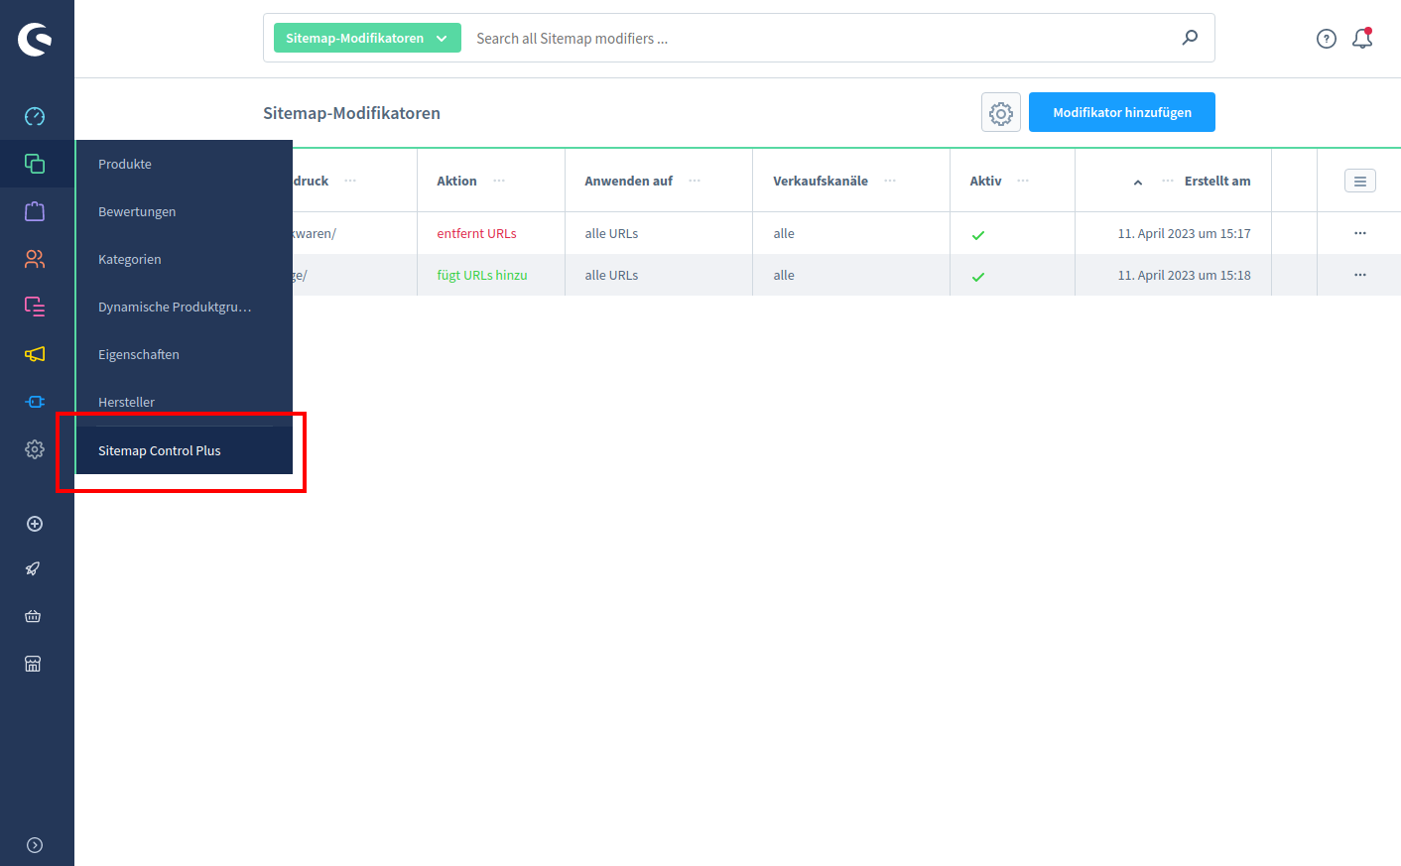Open the help question mark icon
The width and height of the screenshot is (1401, 866).
click(x=1327, y=39)
